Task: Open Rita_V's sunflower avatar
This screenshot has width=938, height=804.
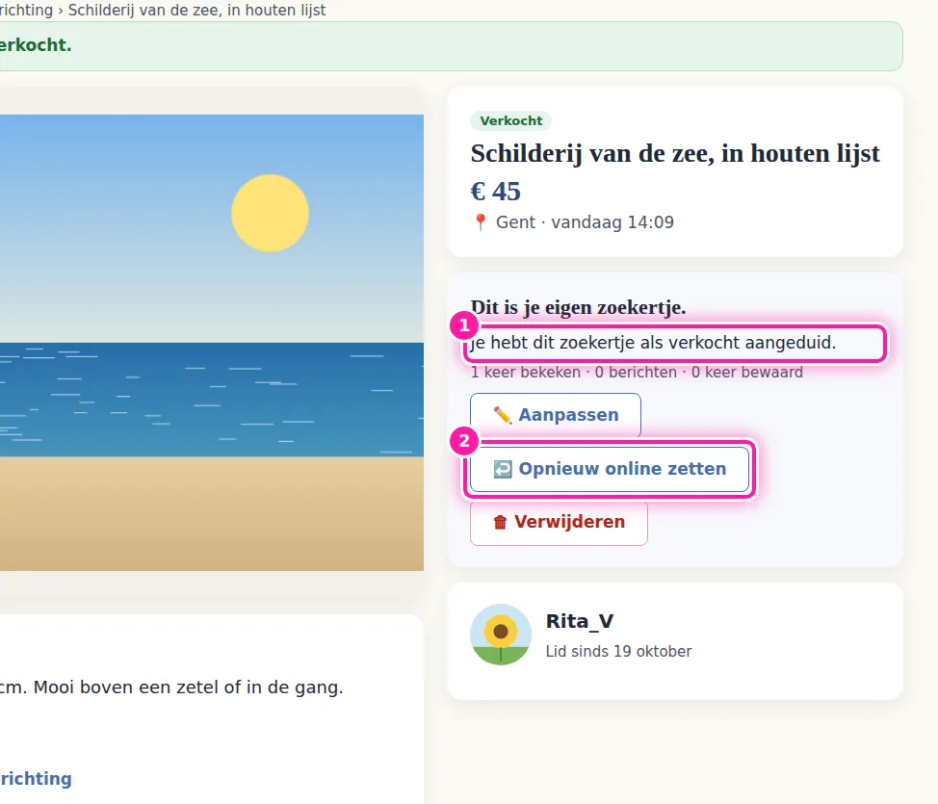Action: [x=501, y=635]
